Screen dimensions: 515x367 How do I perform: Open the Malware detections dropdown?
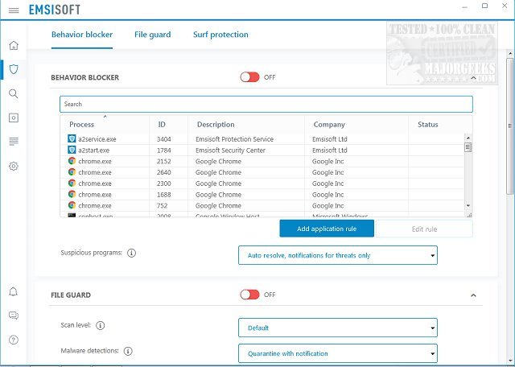(337, 353)
